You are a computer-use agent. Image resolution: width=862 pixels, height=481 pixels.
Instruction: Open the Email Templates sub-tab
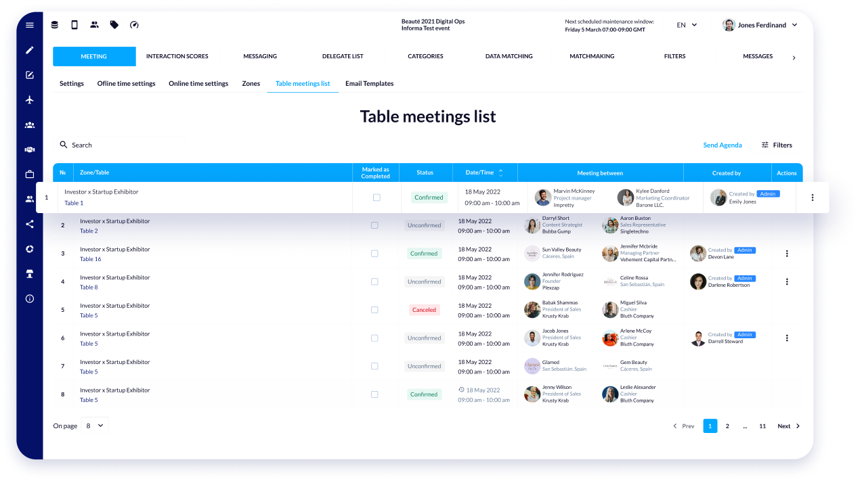[x=369, y=83]
